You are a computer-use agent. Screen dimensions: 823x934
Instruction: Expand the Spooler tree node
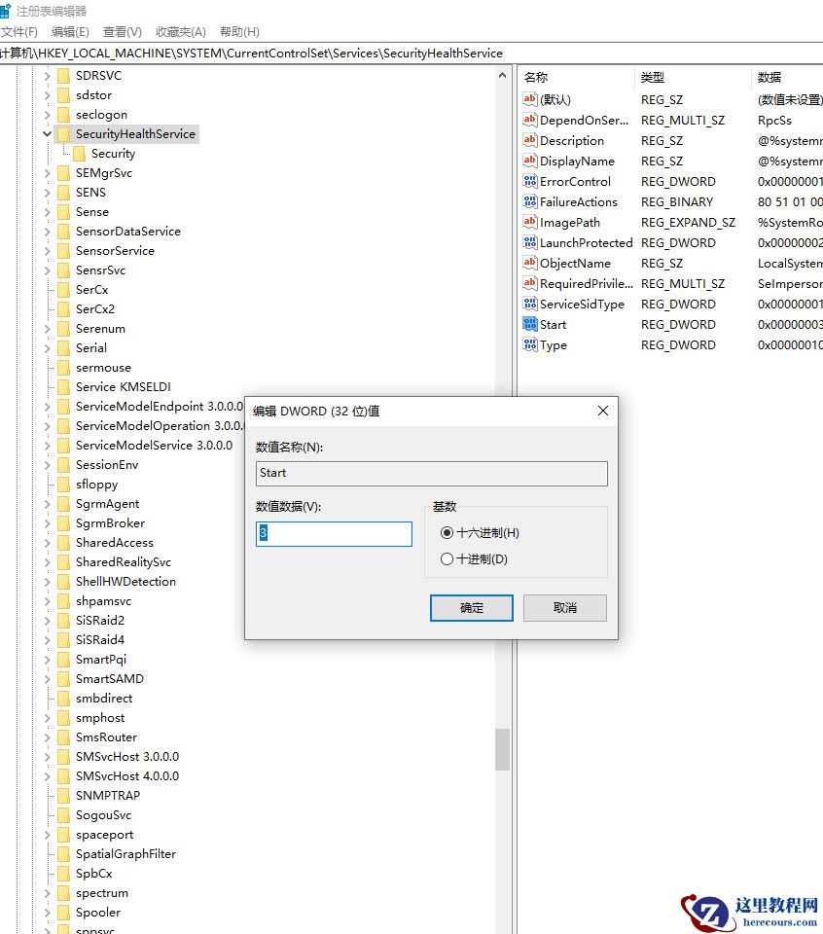pyautogui.click(x=47, y=912)
